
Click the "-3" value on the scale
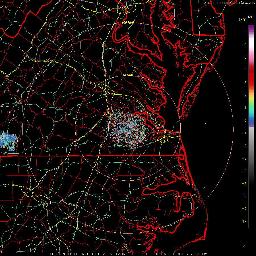point(244,158)
